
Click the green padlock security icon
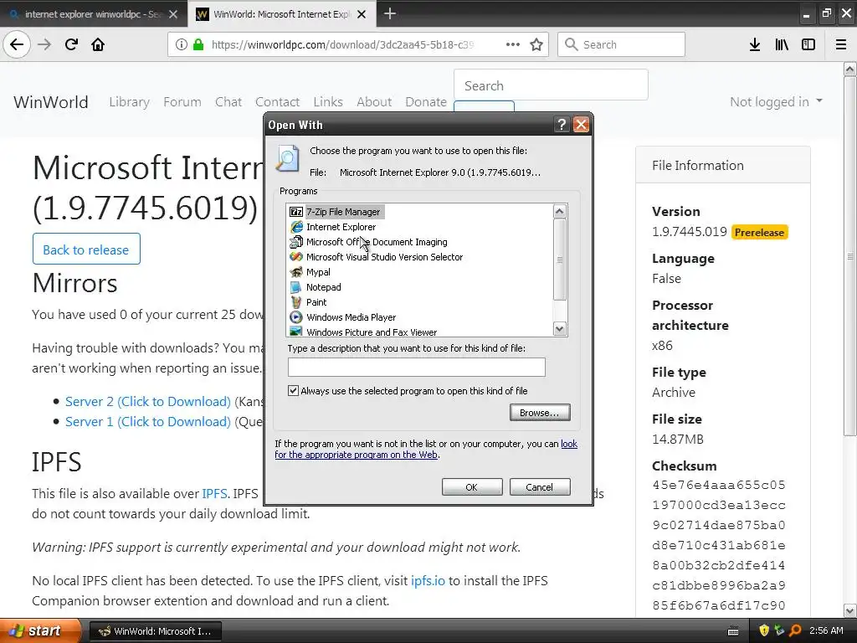(198, 44)
